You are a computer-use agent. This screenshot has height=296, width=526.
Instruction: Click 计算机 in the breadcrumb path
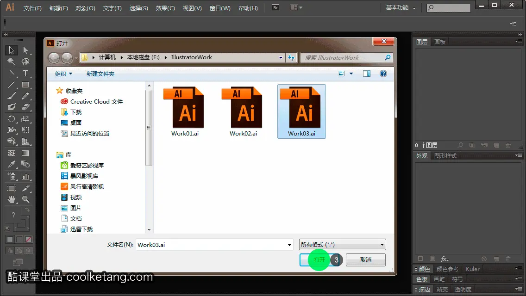point(107,57)
